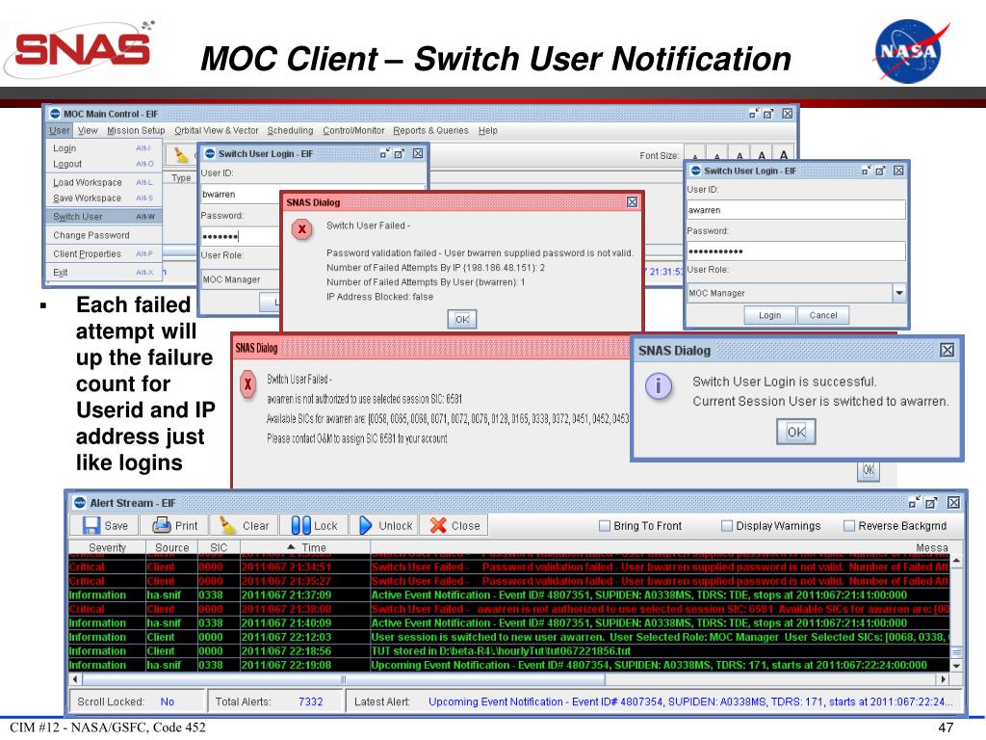Click the Print printer icon in Alert Stream

(x=162, y=525)
